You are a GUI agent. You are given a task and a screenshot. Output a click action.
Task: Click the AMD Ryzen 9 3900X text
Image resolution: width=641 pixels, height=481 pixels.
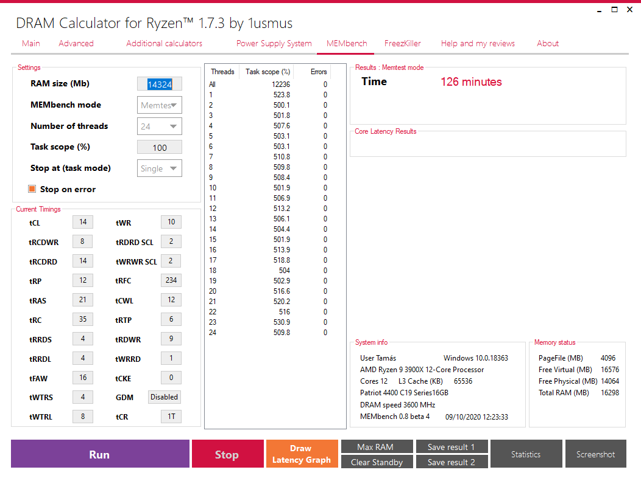[x=422, y=370]
